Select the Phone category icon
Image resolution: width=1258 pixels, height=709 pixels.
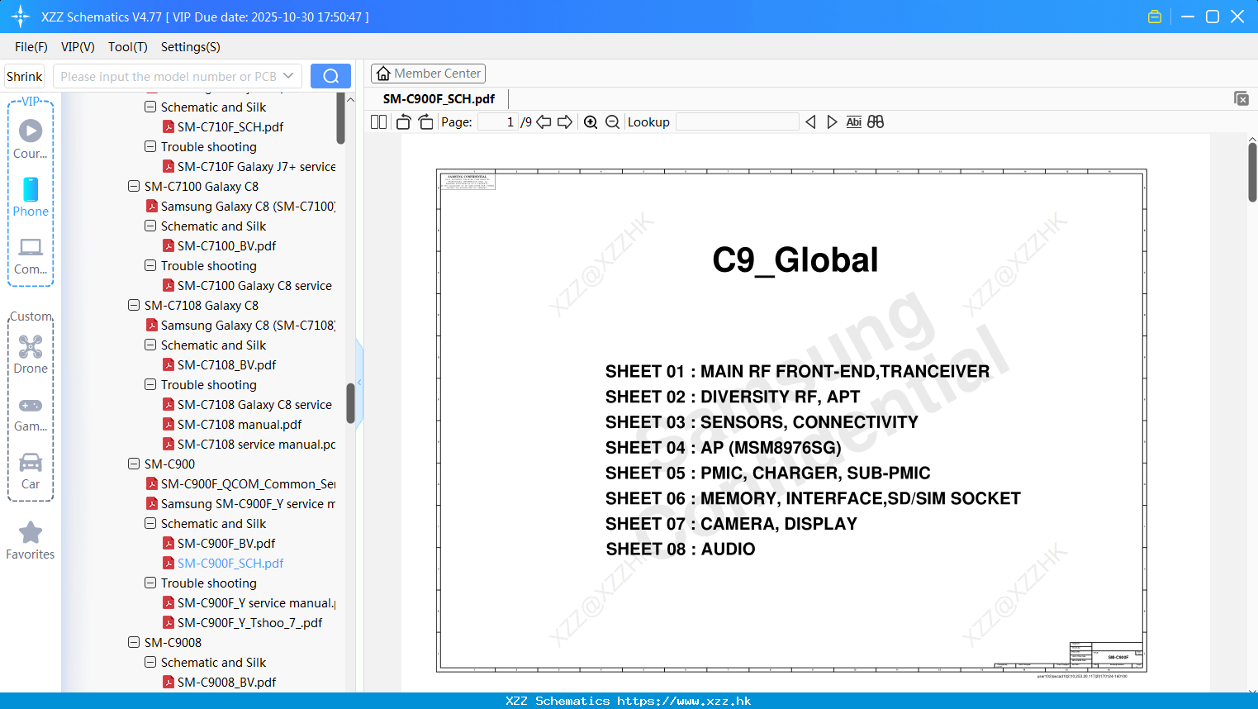31,197
